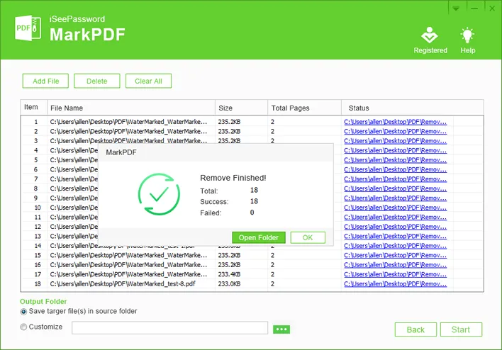The width and height of the screenshot is (502, 350).
Task: Click Open Folder in the dialog
Action: coord(259,238)
